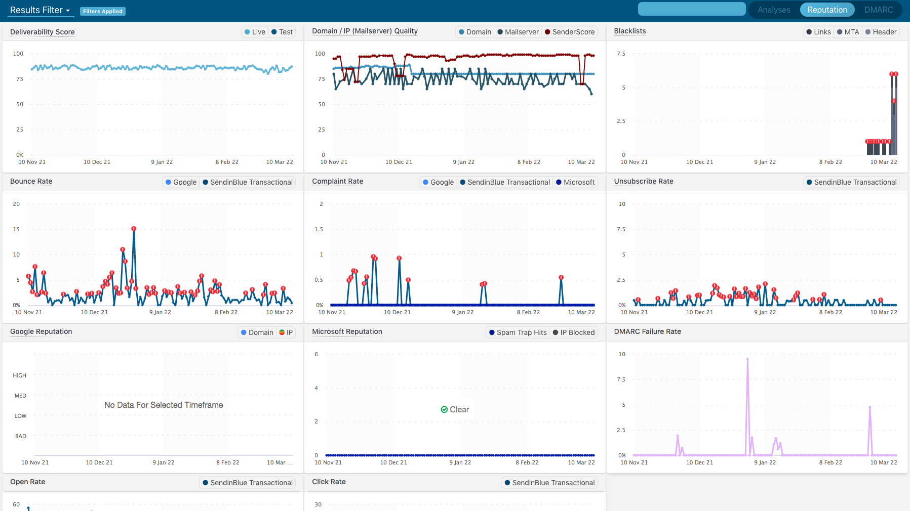910x511 pixels.
Task: Toggle Live series in Deliverability Score
Action: [255, 32]
